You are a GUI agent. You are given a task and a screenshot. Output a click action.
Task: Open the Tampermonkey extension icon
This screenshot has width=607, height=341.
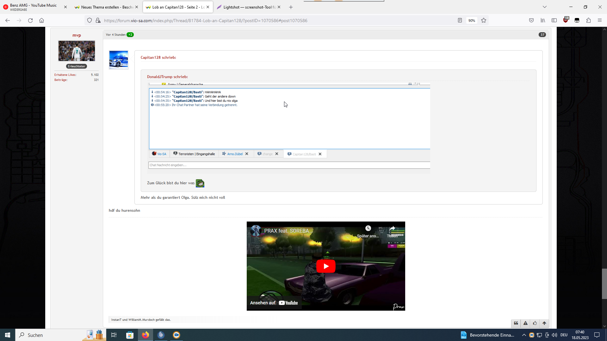click(x=577, y=21)
